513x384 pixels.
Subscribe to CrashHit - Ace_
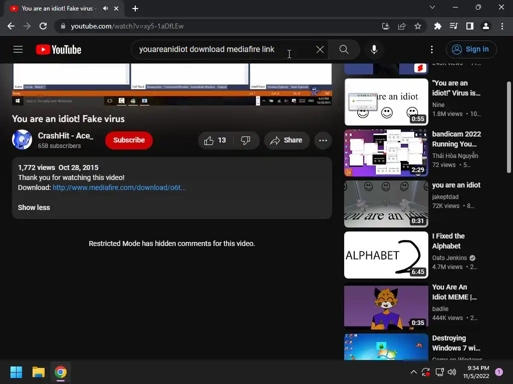pyautogui.click(x=129, y=140)
